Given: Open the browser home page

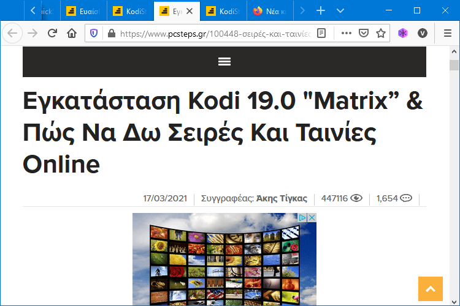Looking at the screenshot, I should (72, 34).
